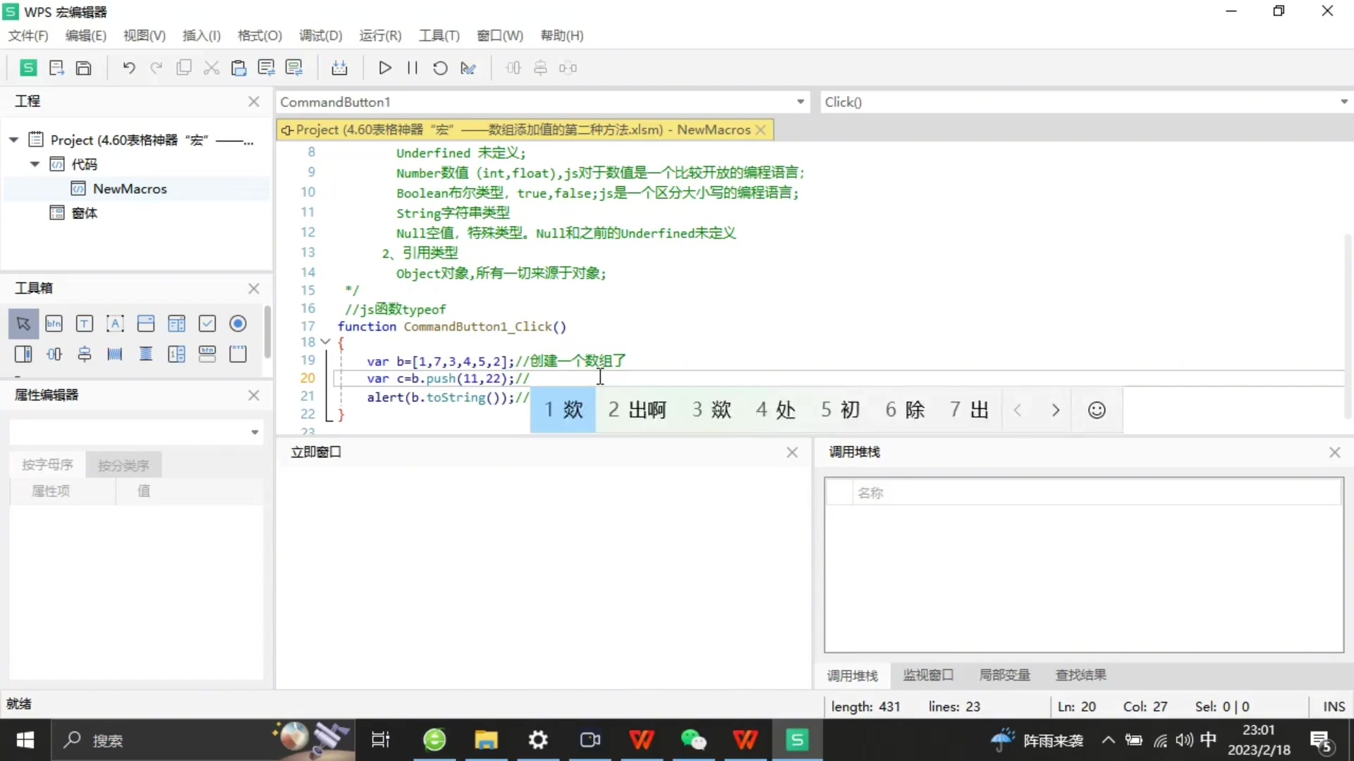Open the CommandButton1 object dropdown
This screenshot has width=1354, height=761.
tap(800, 101)
